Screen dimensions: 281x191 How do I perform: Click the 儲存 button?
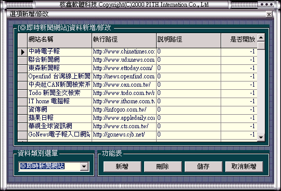tap(203, 167)
